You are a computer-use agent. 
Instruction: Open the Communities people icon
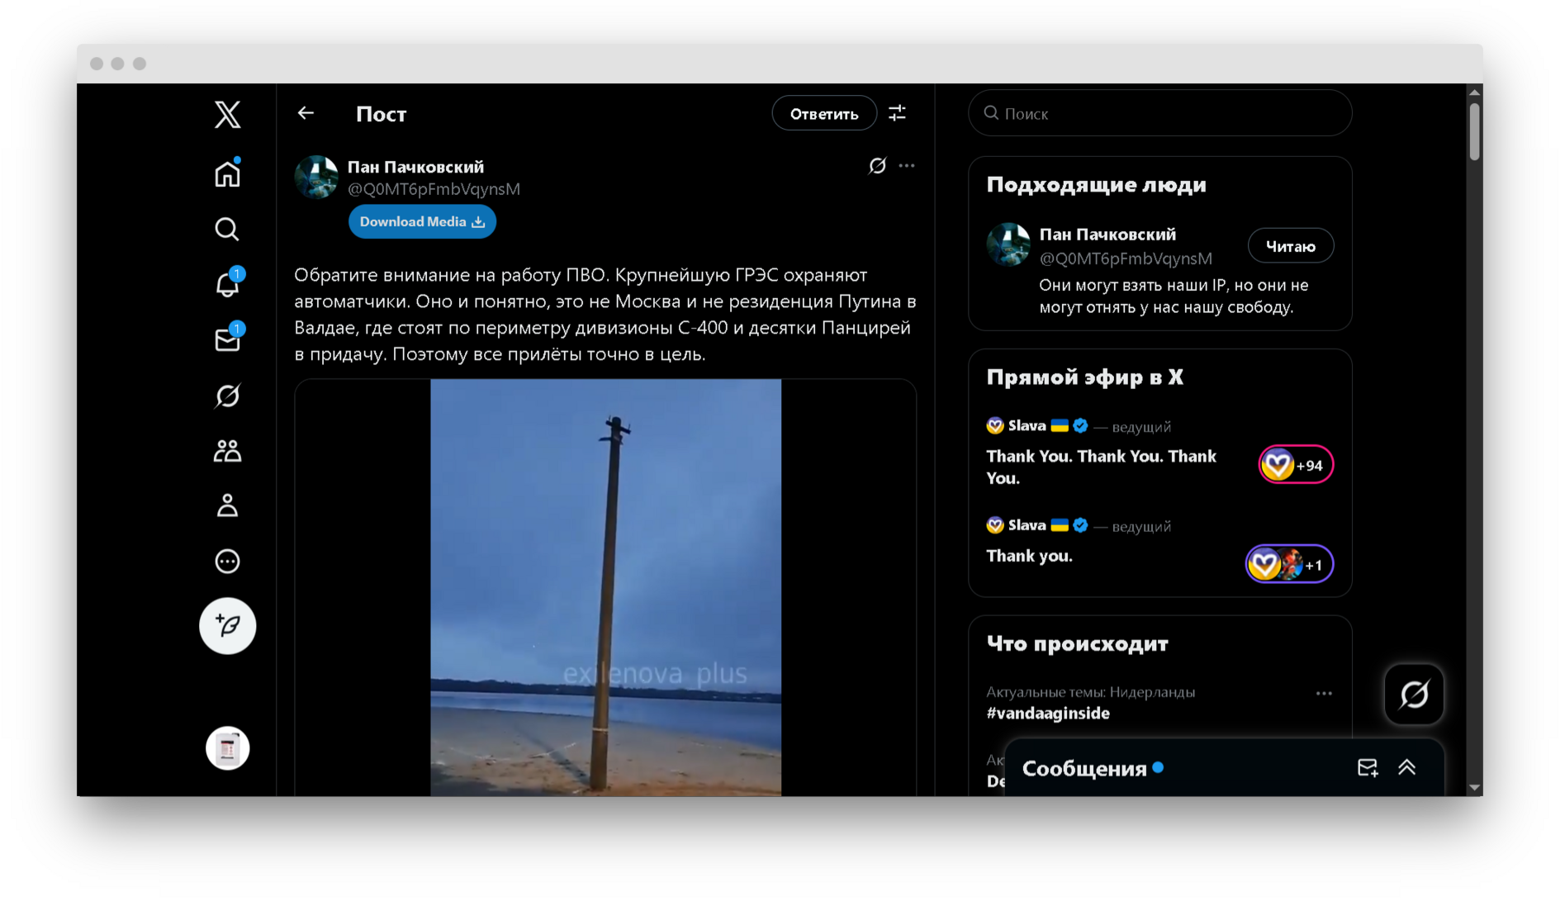(x=227, y=451)
